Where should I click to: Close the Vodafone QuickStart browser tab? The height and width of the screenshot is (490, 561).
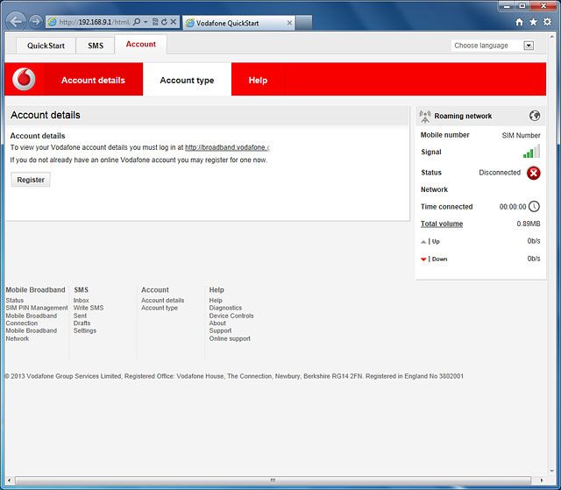tap(289, 23)
